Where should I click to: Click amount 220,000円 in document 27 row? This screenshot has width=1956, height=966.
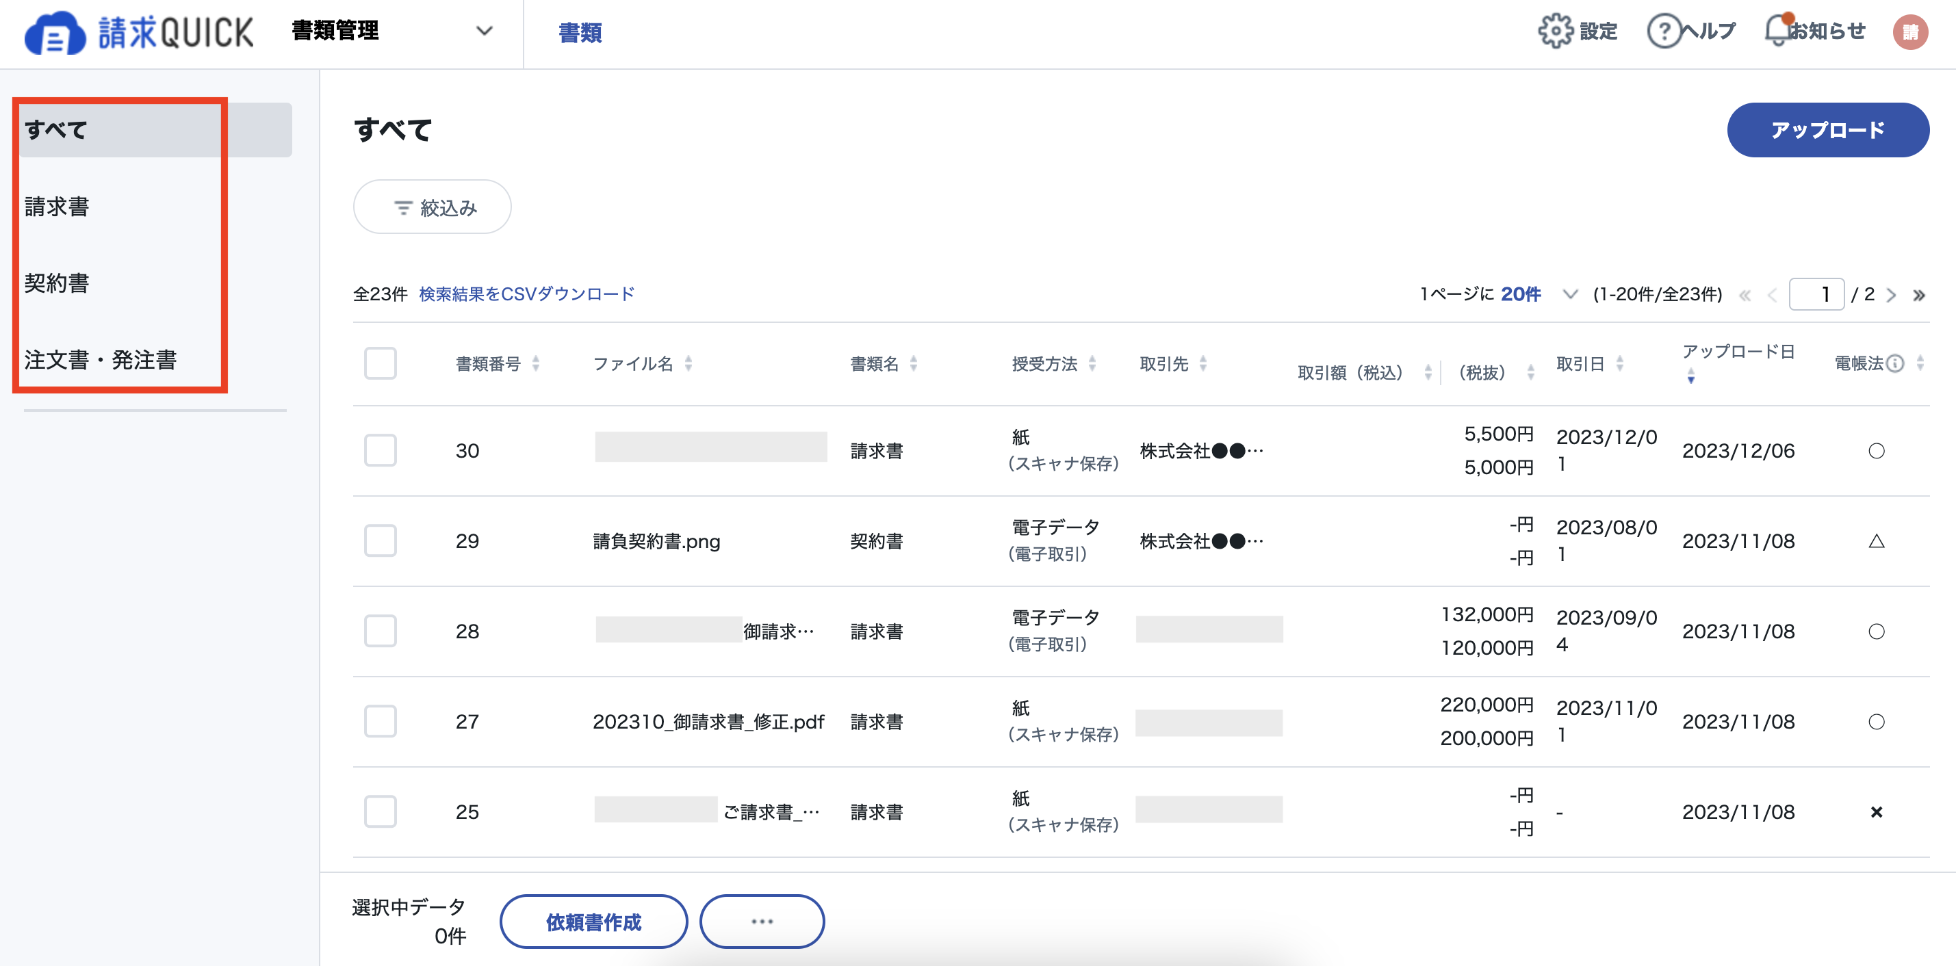click(1487, 705)
